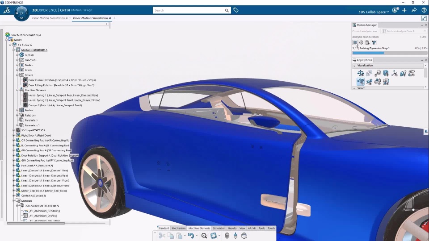The image size is (429, 241).
Task: Click the Share arrow icon
Action: 414,10
